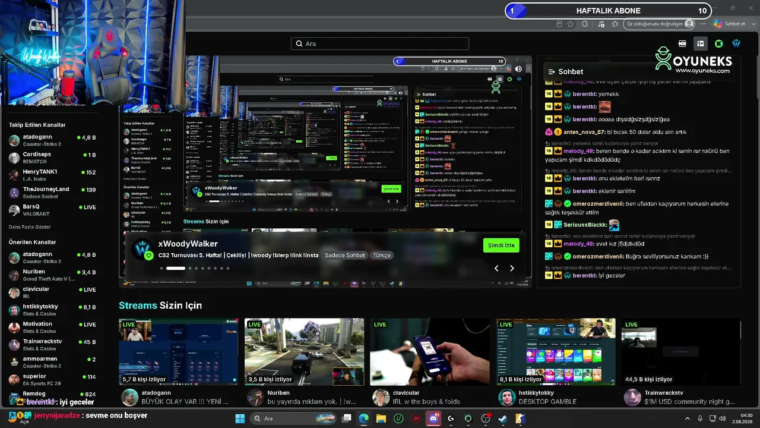760x428 pixels.
Task: Open atadogann avatar under the stream card
Action: point(129,397)
